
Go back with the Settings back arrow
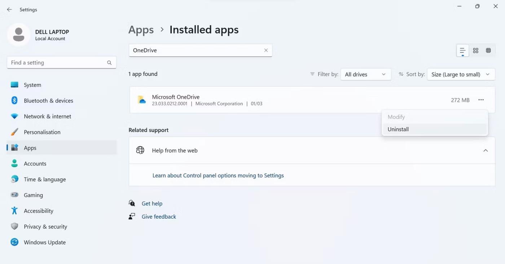tap(9, 10)
